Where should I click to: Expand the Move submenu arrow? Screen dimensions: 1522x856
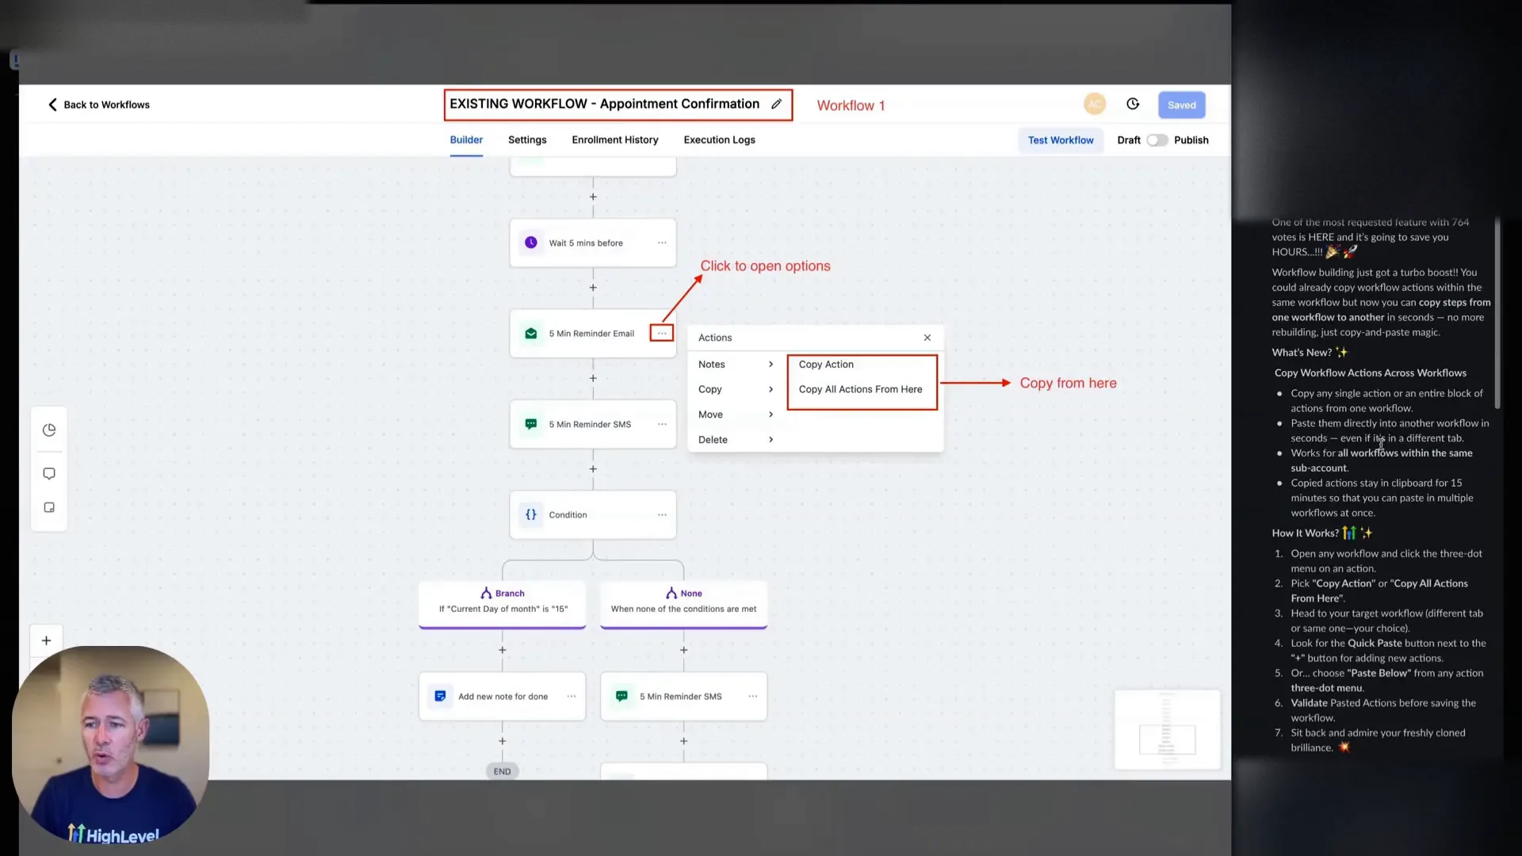pos(771,415)
